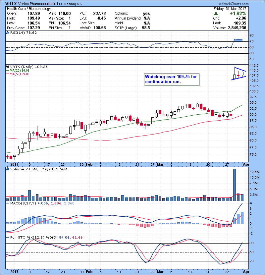Click the MACD signal value 1.696
This screenshot has width=265, height=275.
pyautogui.click(x=56, y=203)
